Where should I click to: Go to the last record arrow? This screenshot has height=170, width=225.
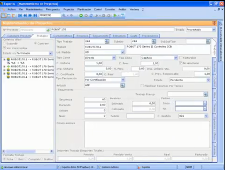(35, 15)
